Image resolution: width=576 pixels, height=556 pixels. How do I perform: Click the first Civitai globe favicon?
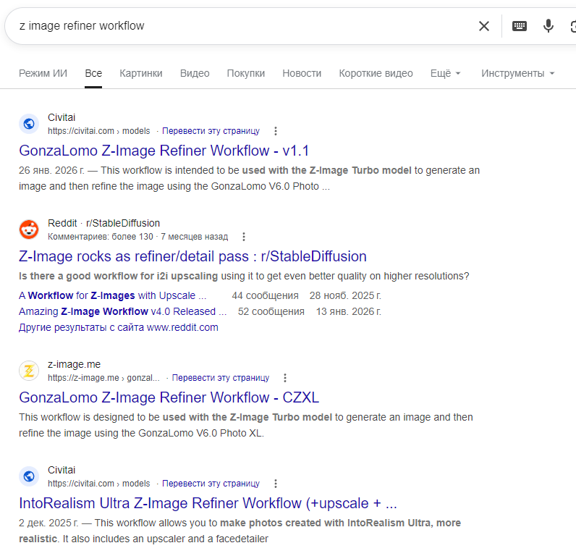pyautogui.click(x=29, y=124)
